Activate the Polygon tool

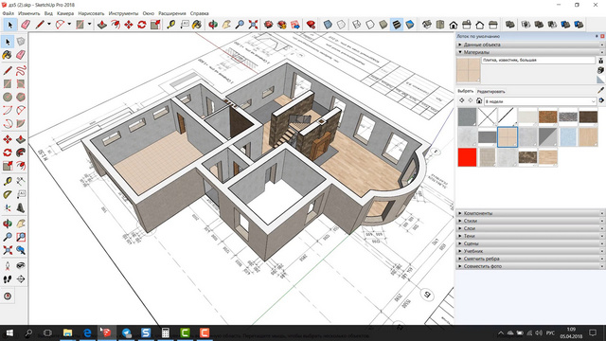pyautogui.click(x=21, y=97)
